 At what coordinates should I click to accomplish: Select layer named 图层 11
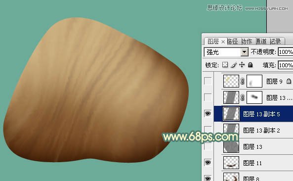(x=252, y=163)
